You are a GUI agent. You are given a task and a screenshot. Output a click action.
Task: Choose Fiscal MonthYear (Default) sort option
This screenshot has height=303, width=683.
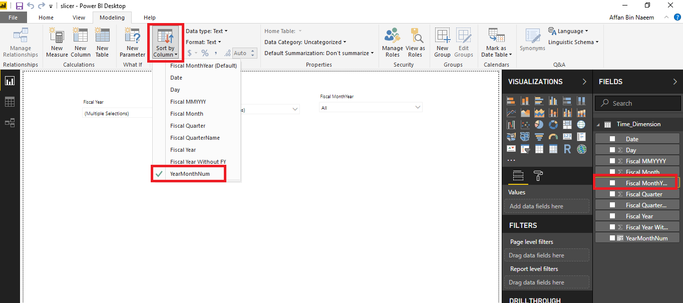tap(203, 66)
